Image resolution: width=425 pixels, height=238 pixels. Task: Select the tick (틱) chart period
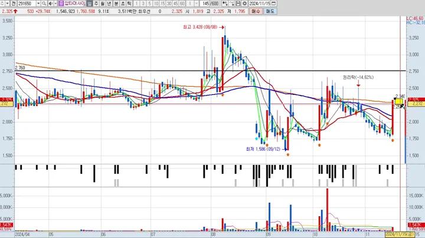pyautogui.click(x=129, y=4)
